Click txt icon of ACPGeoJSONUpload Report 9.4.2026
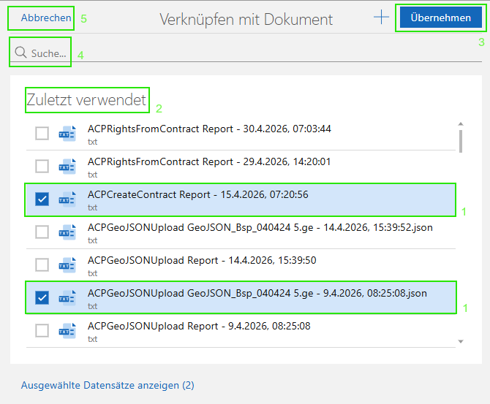Viewport: 490px width, 404px height. 67,330
